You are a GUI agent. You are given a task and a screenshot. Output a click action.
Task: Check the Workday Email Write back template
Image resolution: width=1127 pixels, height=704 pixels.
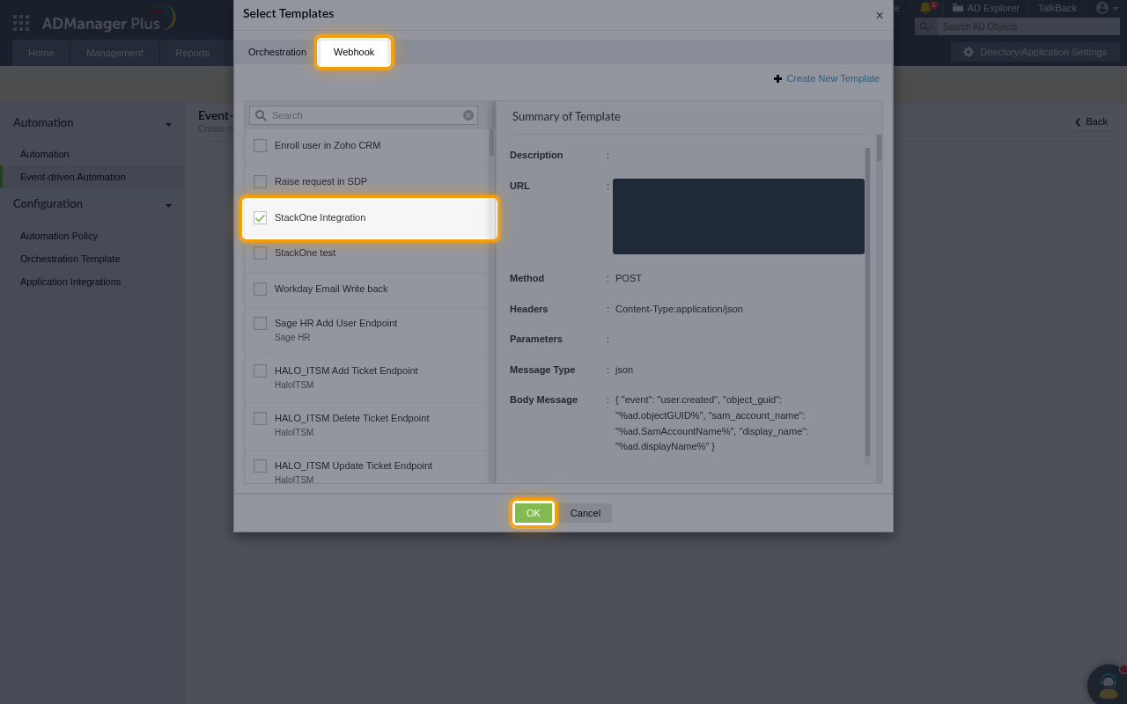260,289
